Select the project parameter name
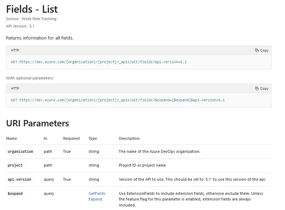285x210 pixels. 15,165
